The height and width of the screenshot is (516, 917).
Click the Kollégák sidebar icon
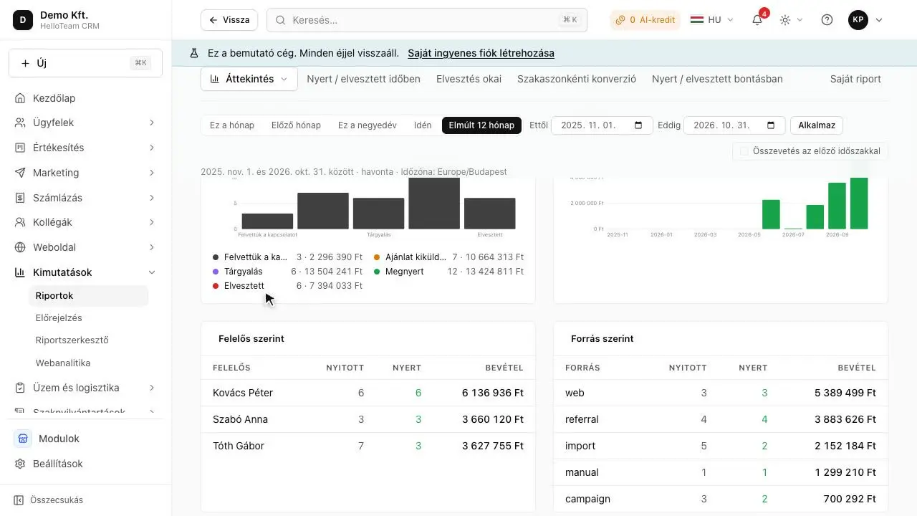(20, 222)
